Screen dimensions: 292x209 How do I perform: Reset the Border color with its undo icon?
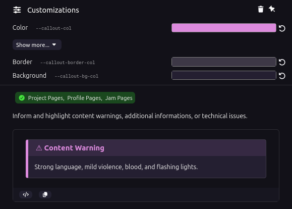282,62
